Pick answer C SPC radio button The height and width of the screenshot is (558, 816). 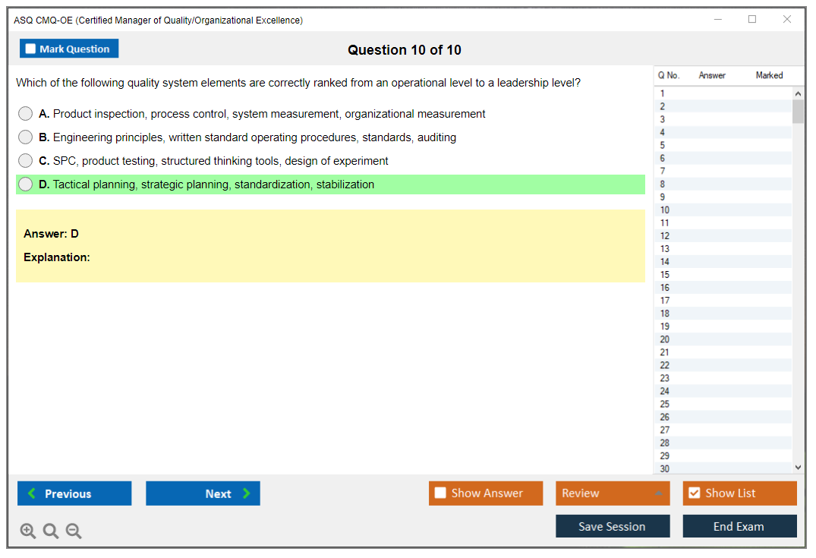pyautogui.click(x=26, y=161)
